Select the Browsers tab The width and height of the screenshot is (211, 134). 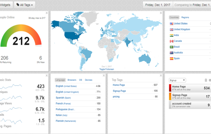(72, 80)
